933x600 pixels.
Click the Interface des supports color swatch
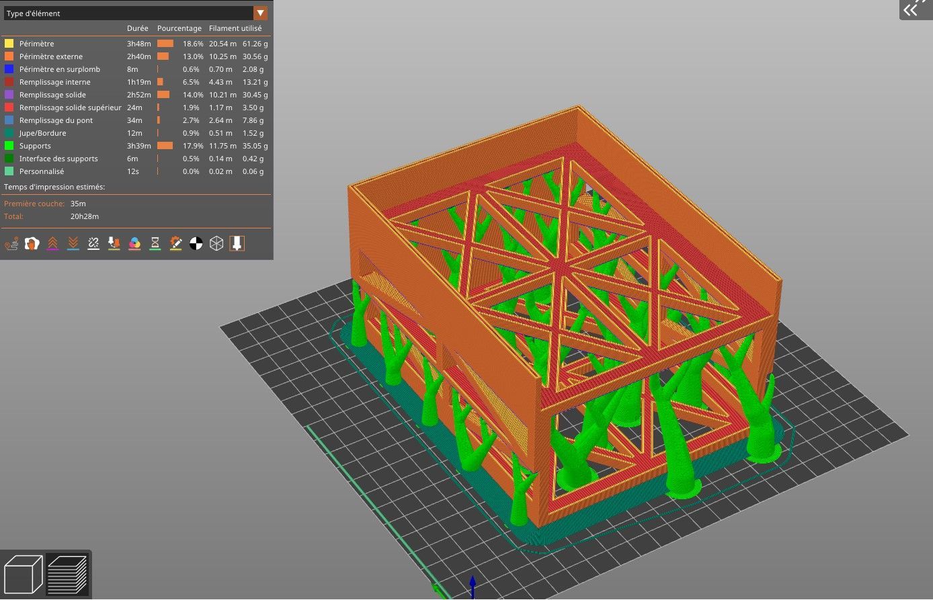coord(9,159)
